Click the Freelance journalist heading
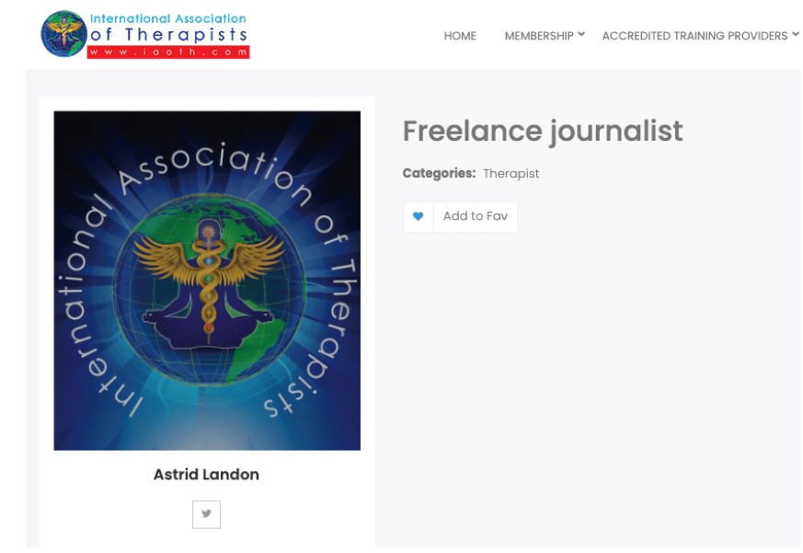The image size is (803, 553). pyautogui.click(x=543, y=132)
